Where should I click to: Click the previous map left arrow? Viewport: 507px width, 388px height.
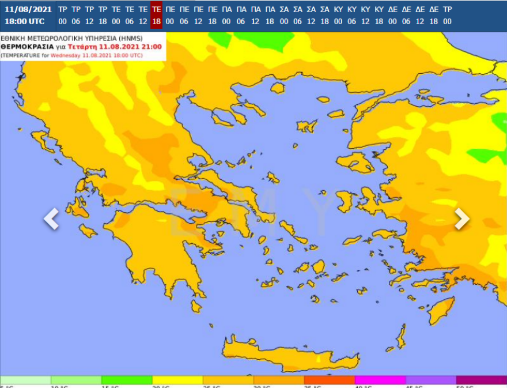point(51,219)
